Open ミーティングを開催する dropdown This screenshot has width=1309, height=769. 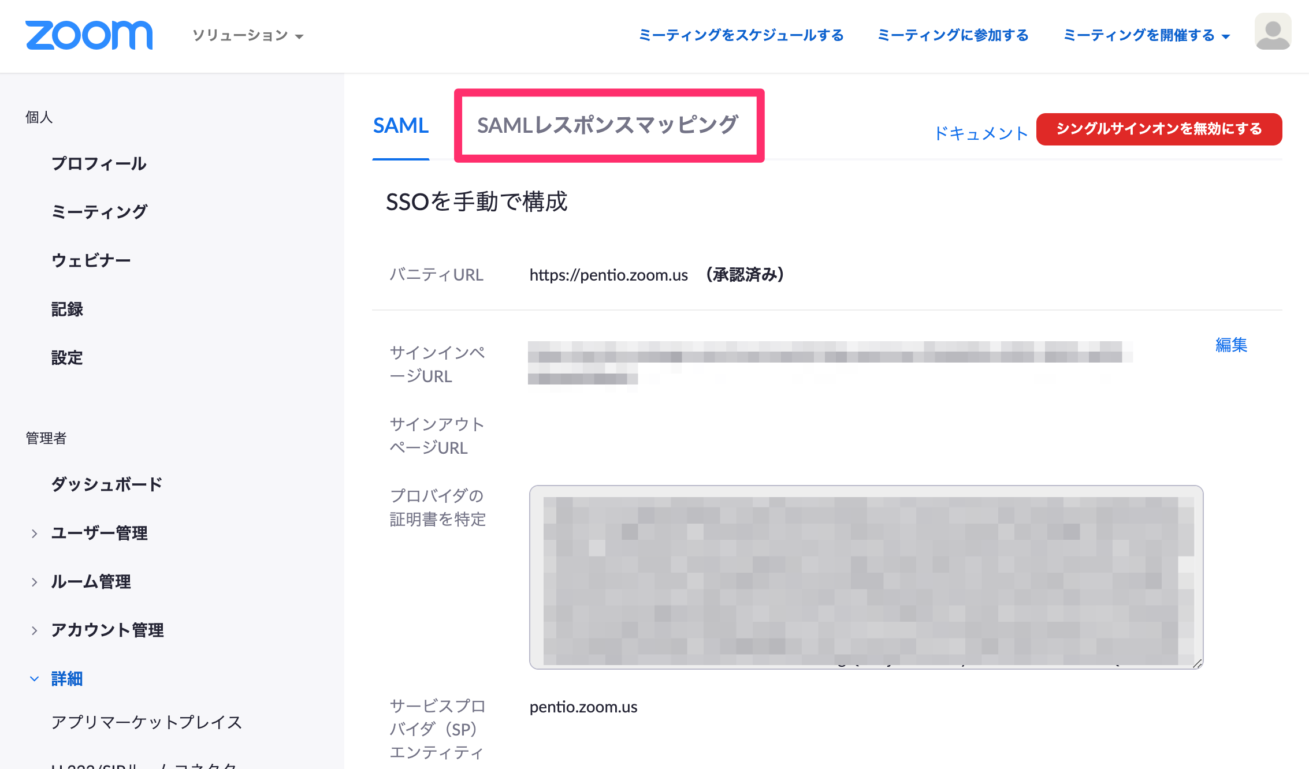(x=1146, y=35)
